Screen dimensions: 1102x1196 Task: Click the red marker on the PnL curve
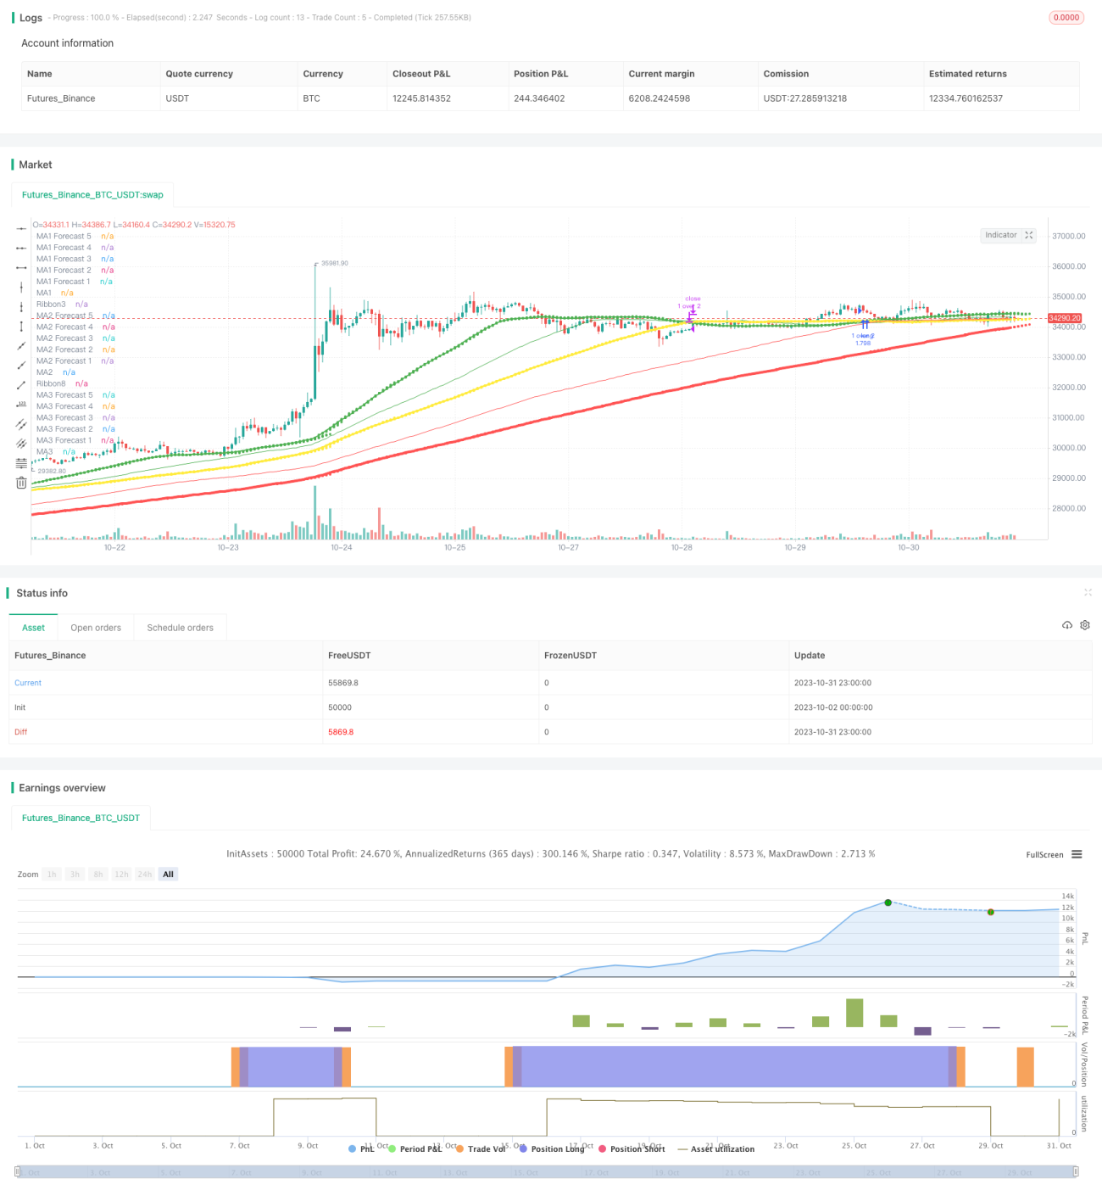coord(990,912)
